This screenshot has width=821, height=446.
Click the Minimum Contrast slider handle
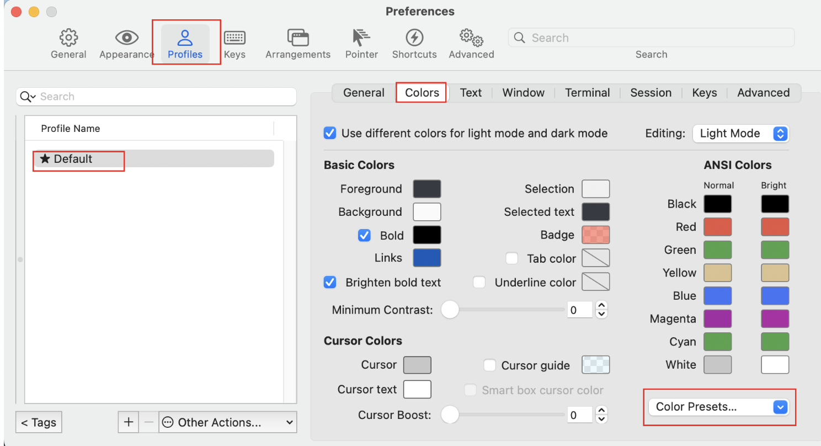pyautogui.click(x=450, y=310)
